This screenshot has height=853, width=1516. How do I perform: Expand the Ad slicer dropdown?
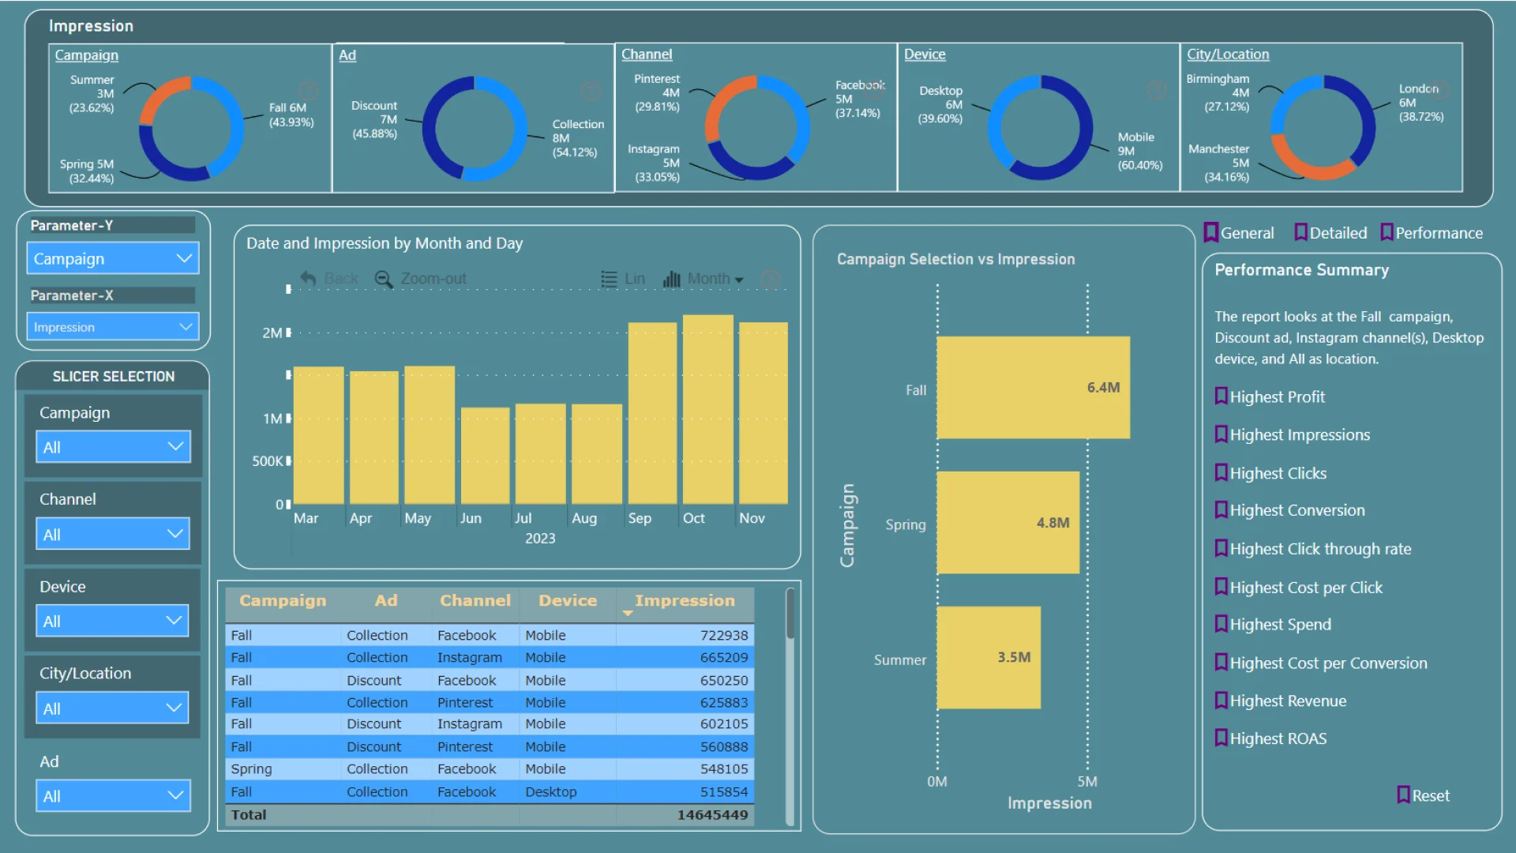pos(113,796)
